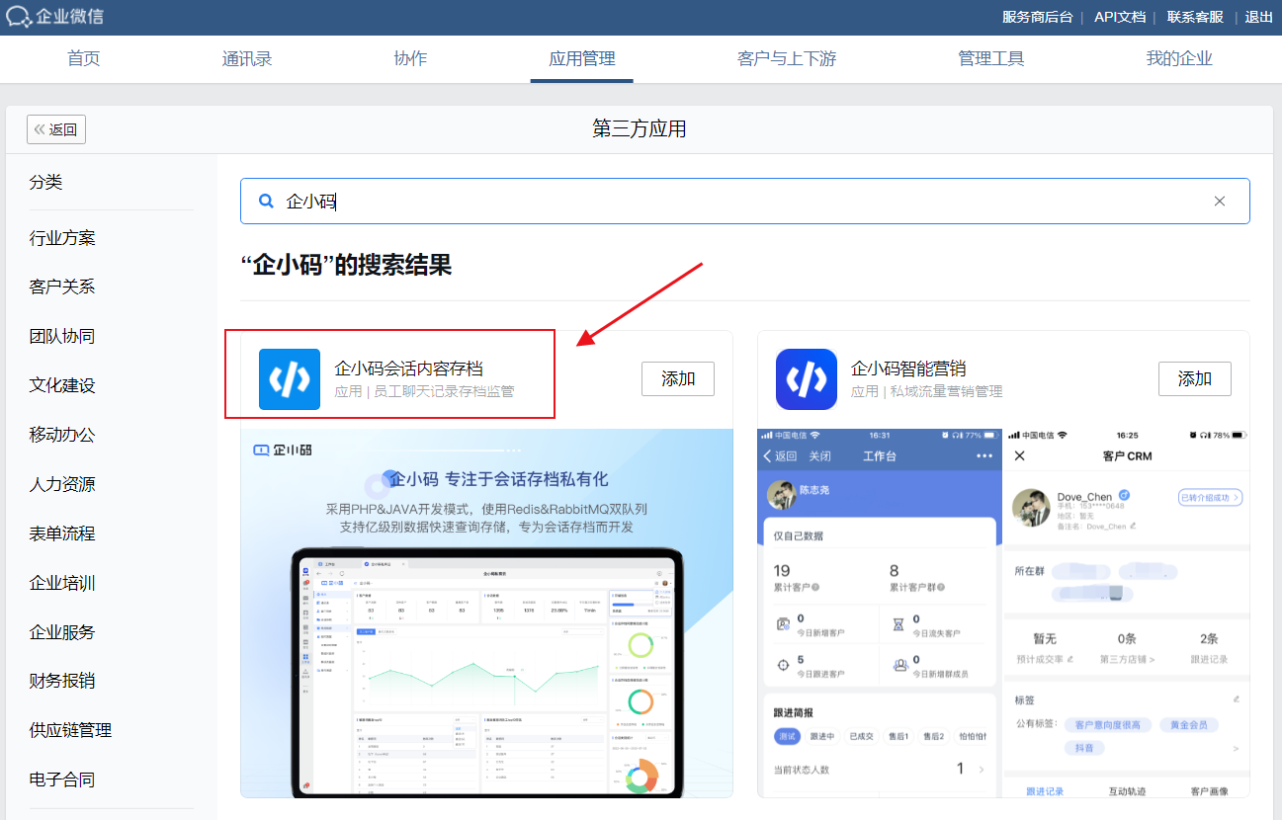This screenshot has height=820, width=1282.
Task: Open the 首页 tab
Action: [84, 58]
